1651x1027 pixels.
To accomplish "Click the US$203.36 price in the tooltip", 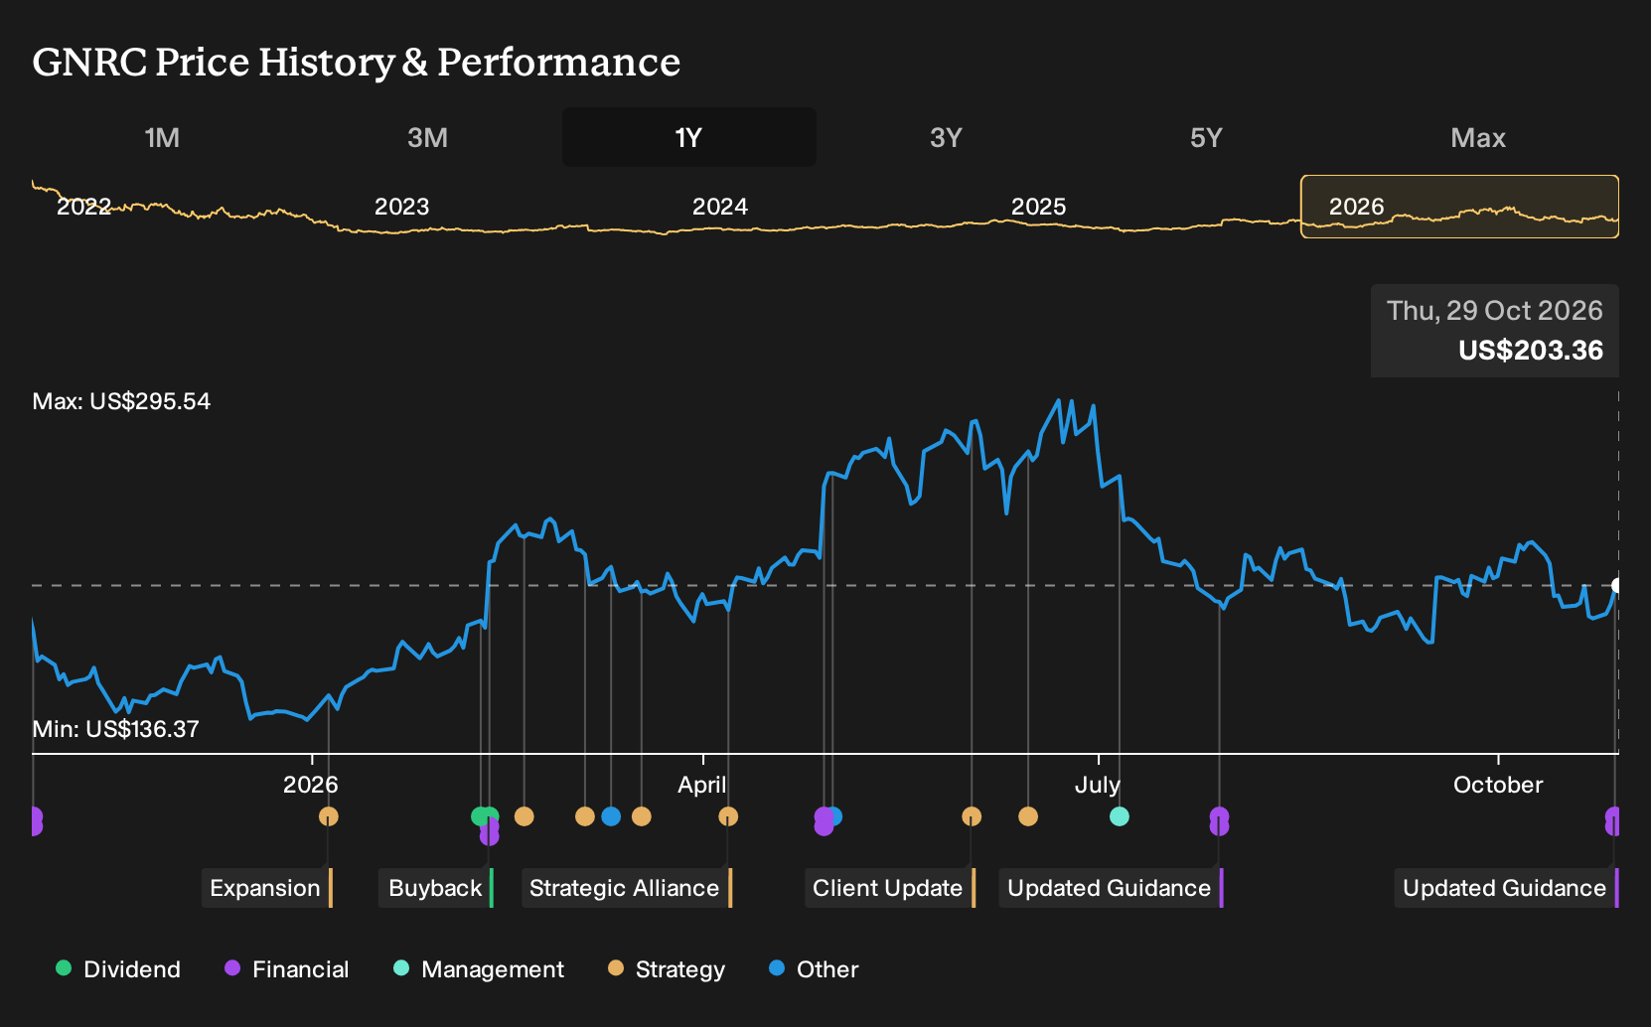I will [1531, 351].
